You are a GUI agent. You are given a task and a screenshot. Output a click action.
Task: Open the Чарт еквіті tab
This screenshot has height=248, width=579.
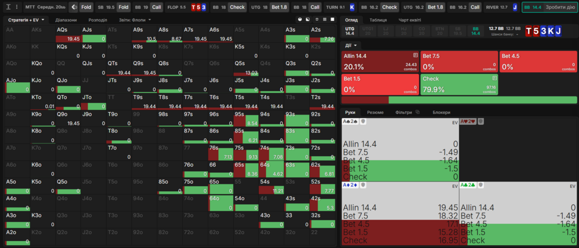[410, 20]
